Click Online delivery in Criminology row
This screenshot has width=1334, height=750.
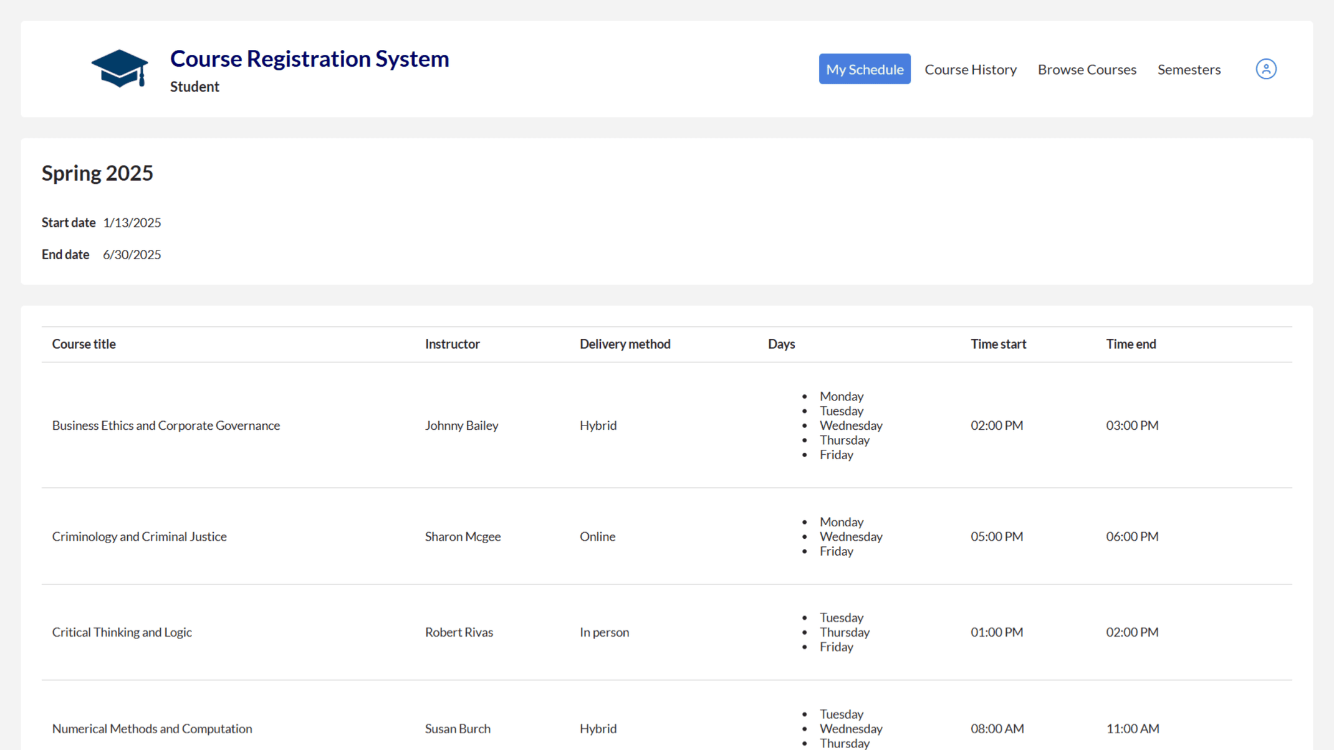[x=597, y=536]
